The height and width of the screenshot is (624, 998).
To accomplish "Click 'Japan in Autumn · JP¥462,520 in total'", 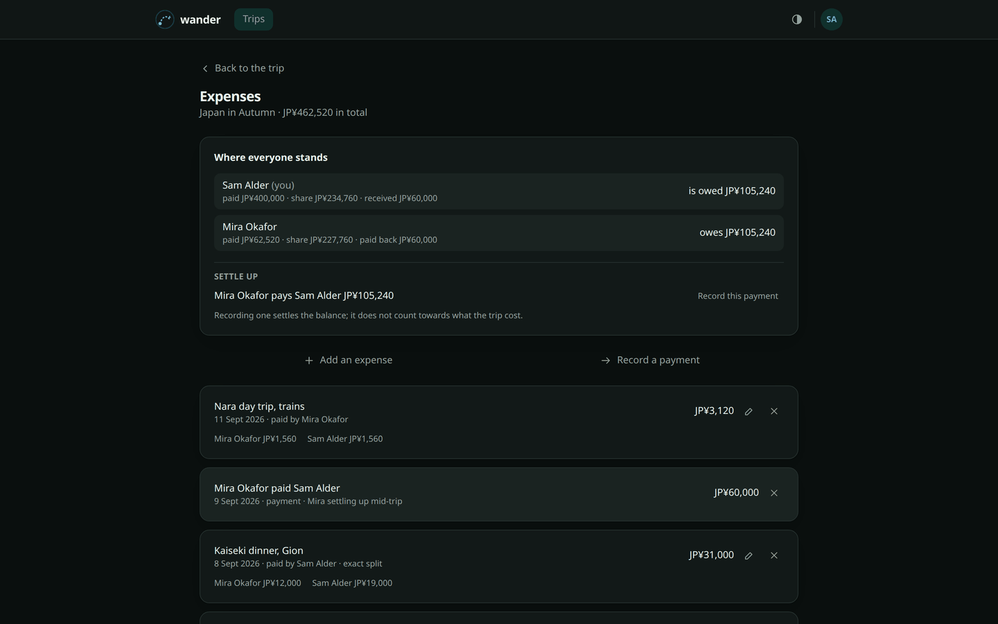I will tap(283, 112).
